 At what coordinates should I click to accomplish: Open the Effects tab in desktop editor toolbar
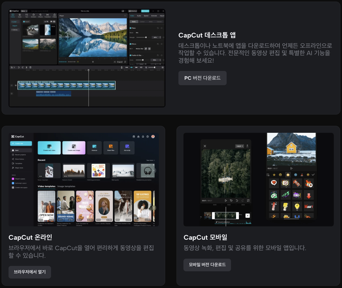point(40,15)
